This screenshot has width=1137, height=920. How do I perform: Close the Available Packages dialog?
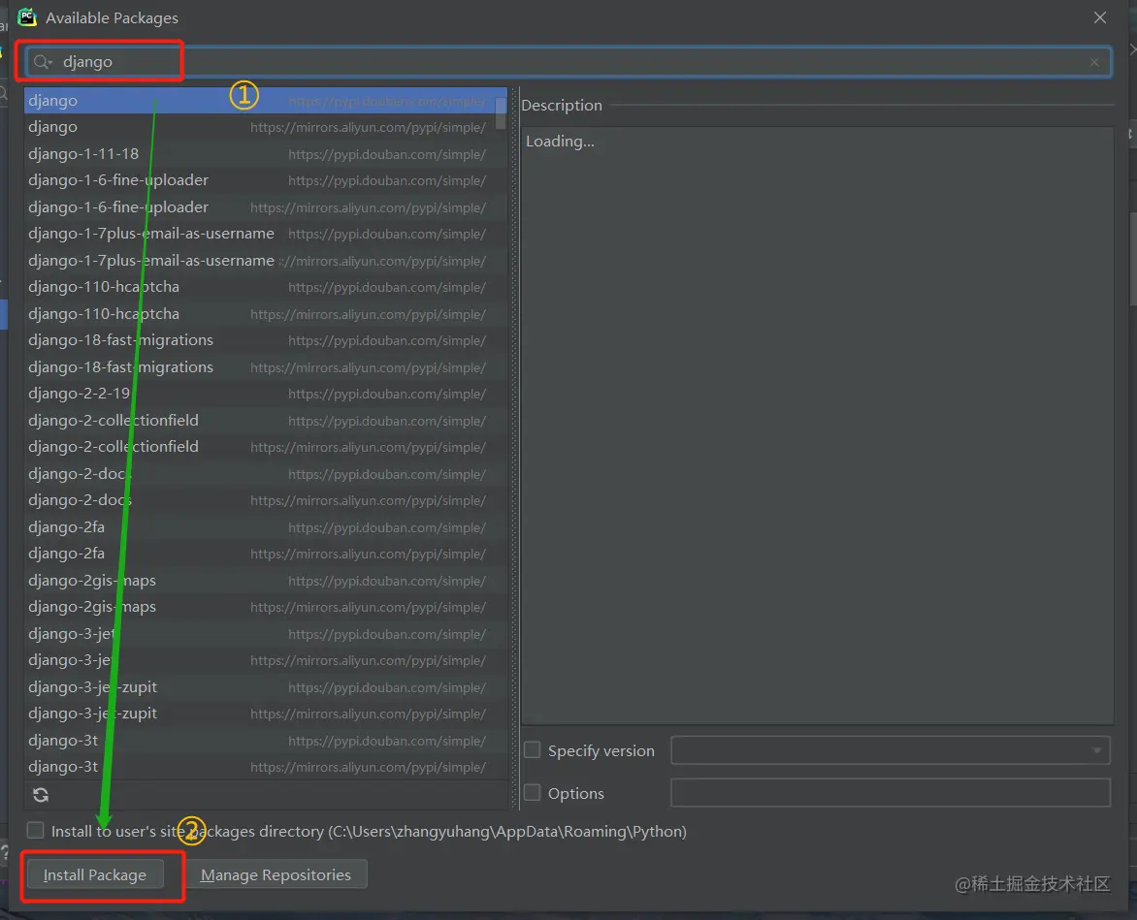pyautogui.click(x=1100, y=17)
